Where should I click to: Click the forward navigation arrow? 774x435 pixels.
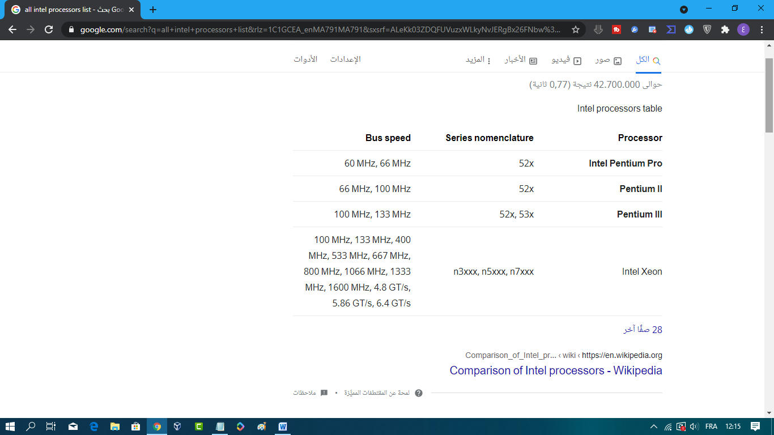(31, 29)
